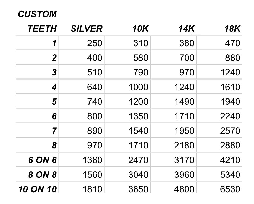Image resolution: width=254 pixels, height=204 pixels.
Task: Select the 6 ON 6 row label
Action: coord(42,160)
